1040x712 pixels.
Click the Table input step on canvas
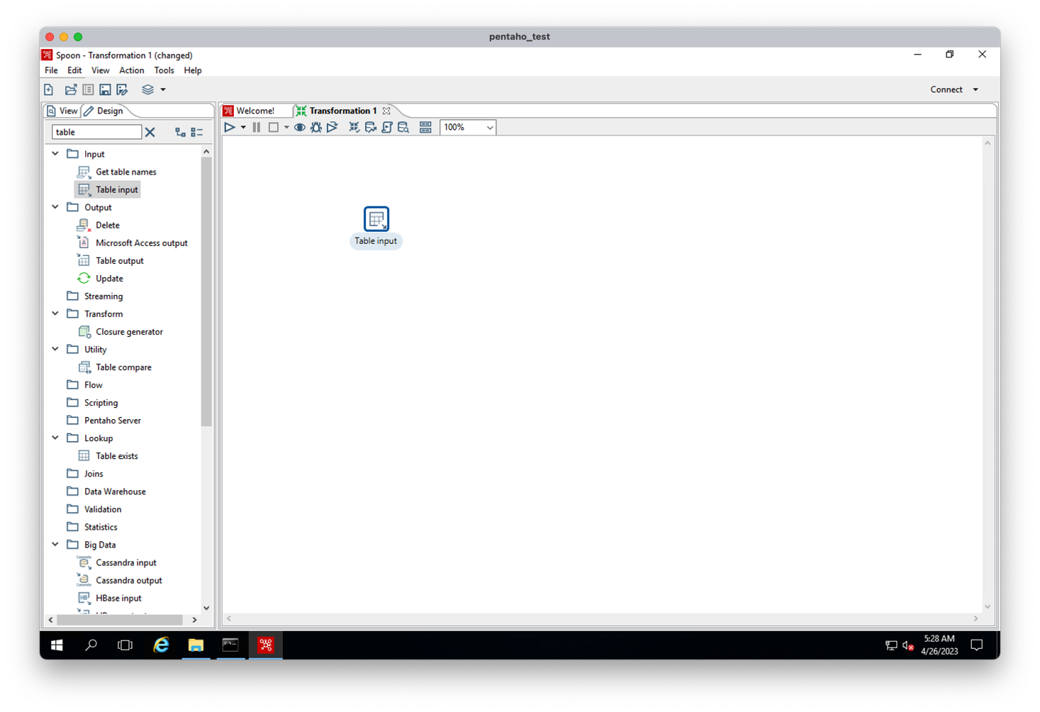click(x=376, y=219)
